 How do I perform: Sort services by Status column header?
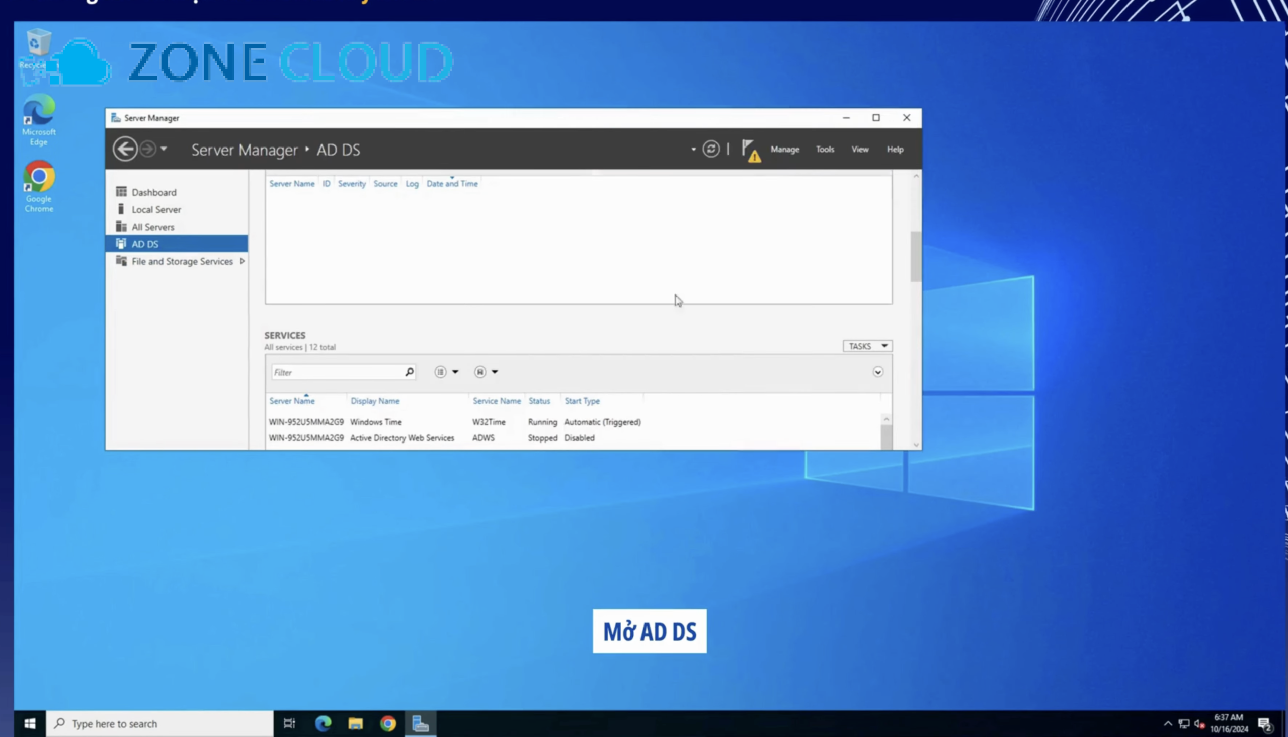click(539, 400)
